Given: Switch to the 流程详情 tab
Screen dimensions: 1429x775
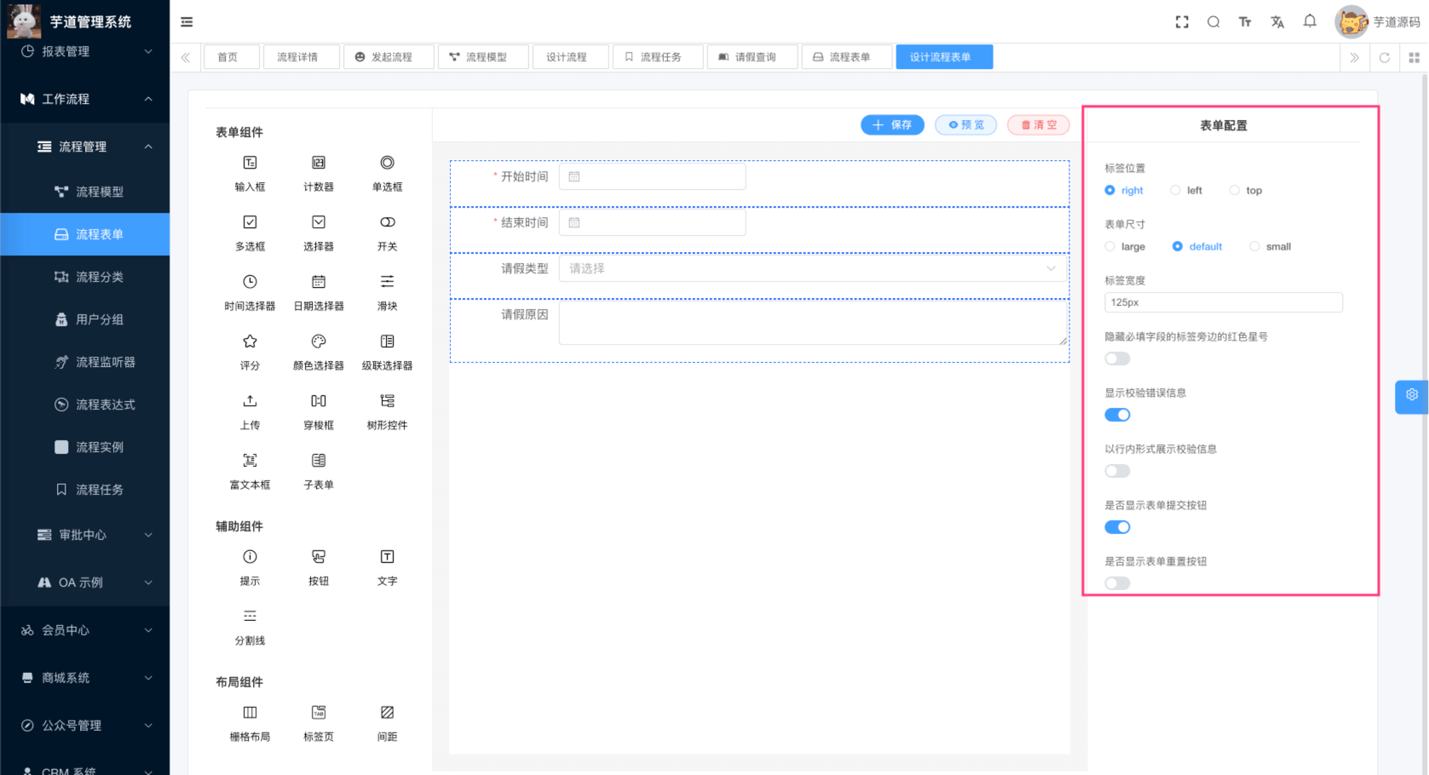Looking at the screenshot, I should [x=301, y=56].
